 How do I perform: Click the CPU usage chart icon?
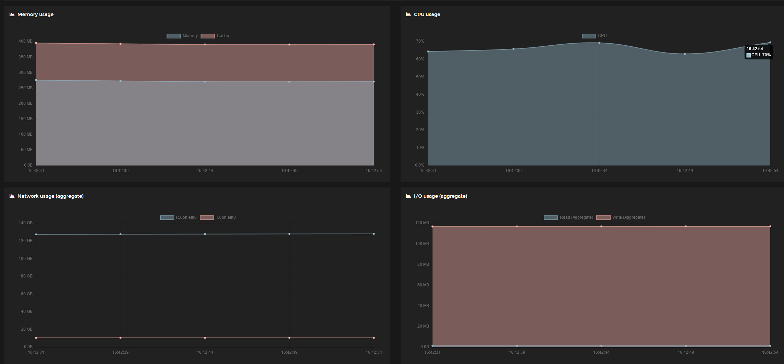point(408,14)
